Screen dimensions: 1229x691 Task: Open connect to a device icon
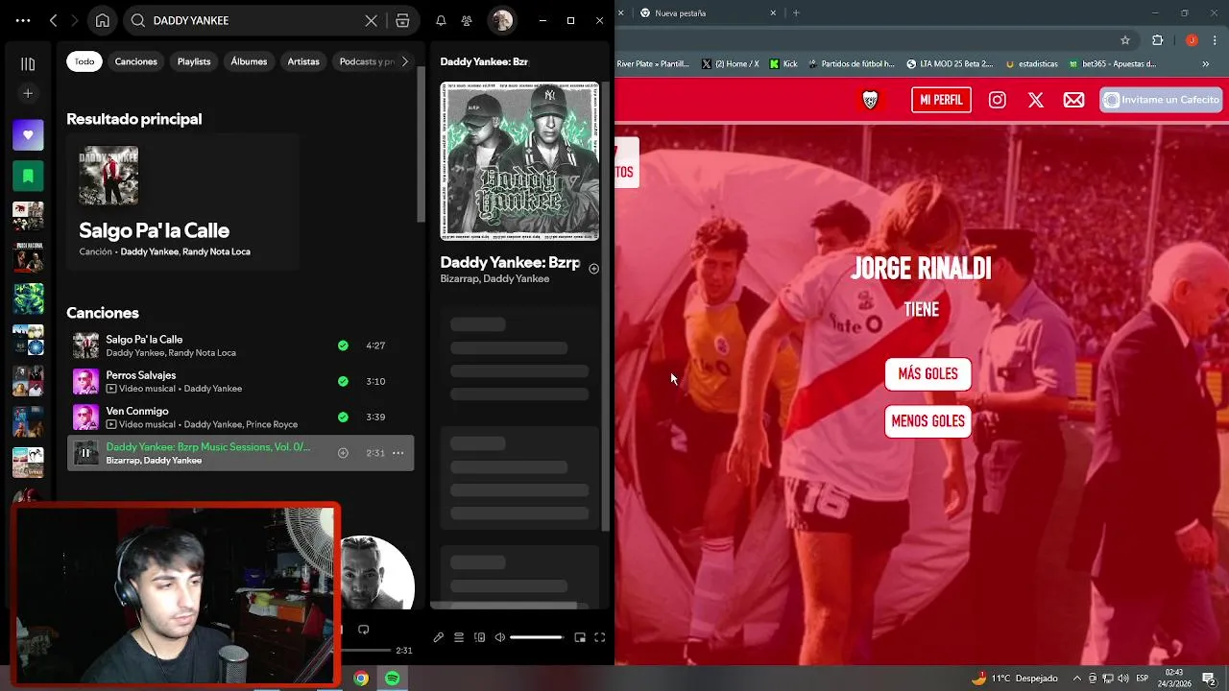pos(480,637)
